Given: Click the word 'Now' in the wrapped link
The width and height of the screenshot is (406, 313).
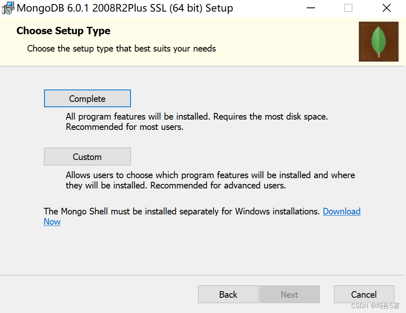Looking at the screenshot, I should click(52, 222).
